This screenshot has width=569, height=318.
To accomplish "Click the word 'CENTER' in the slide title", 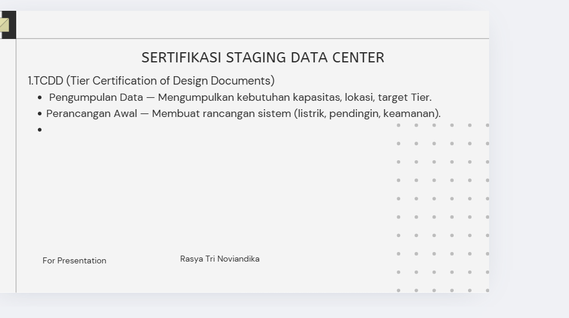I will 357,58.
